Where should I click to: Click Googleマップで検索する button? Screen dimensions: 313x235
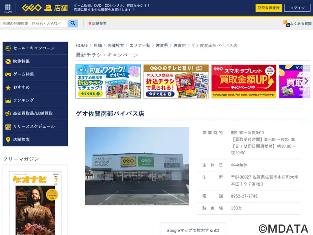[193, 230]
